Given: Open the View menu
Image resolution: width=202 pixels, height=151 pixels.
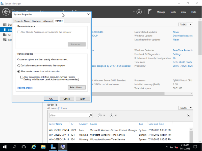Looking at the screenshot, I should (x=183, y=12).
